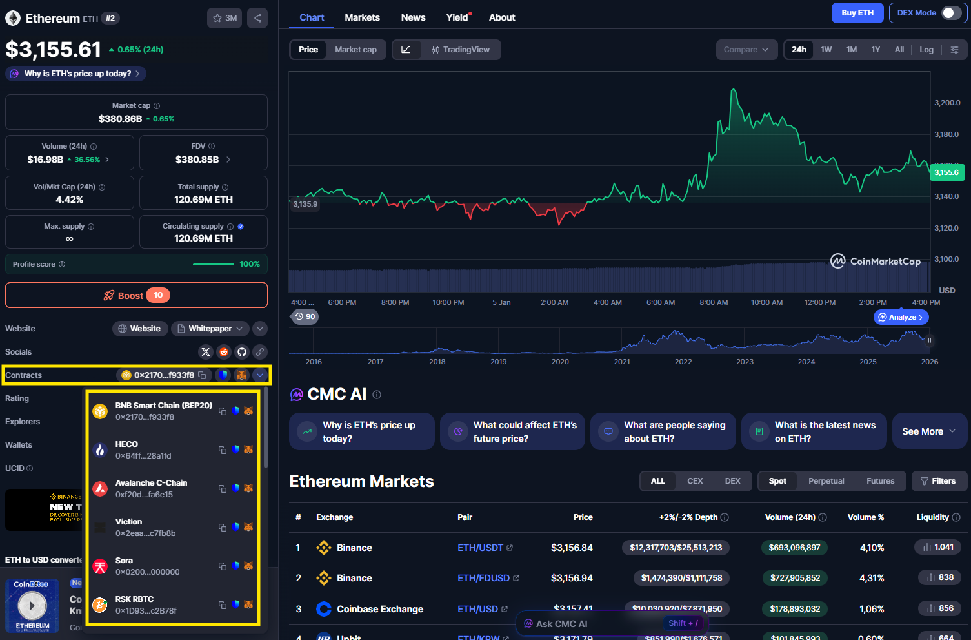Screen dimensions: 971x640
Task: Open market Filters
Action: tap(938, 481)
